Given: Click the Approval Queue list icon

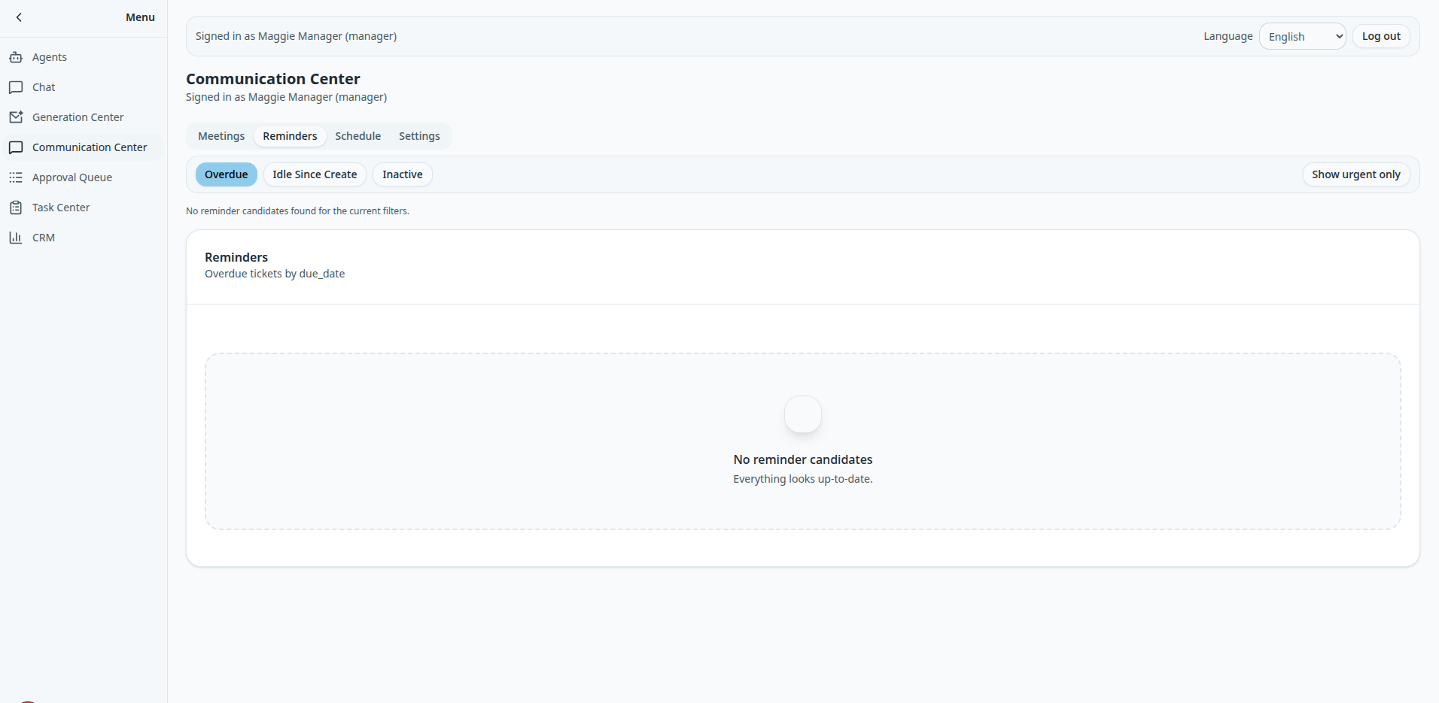Looking at the screenshot, I should click(16, 177).
